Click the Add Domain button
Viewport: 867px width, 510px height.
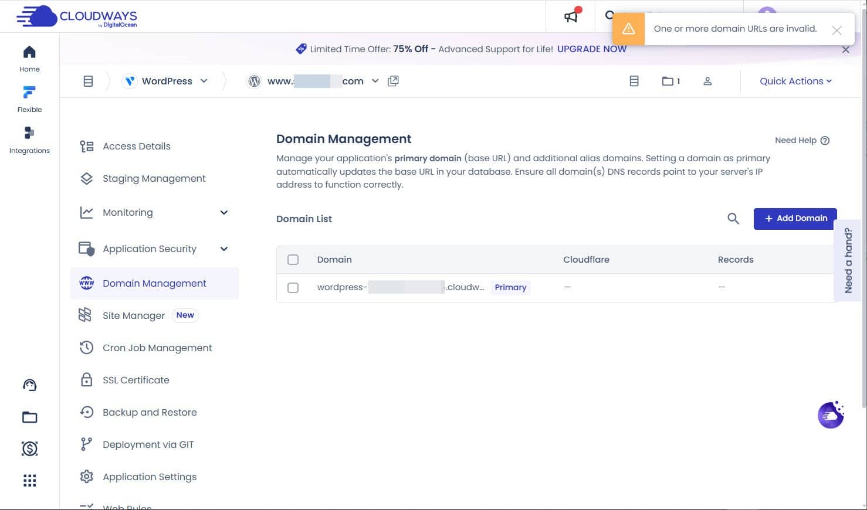coord(795,219)
